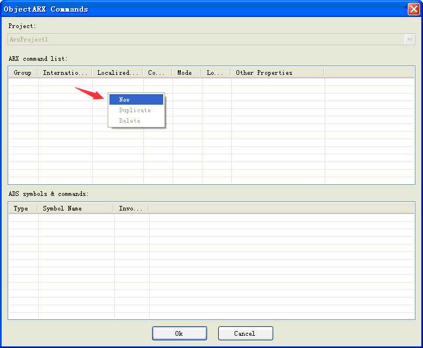423x348 pixels.
Task: Open the Project dropdown arrow
Action: click(x=410, y=39)
